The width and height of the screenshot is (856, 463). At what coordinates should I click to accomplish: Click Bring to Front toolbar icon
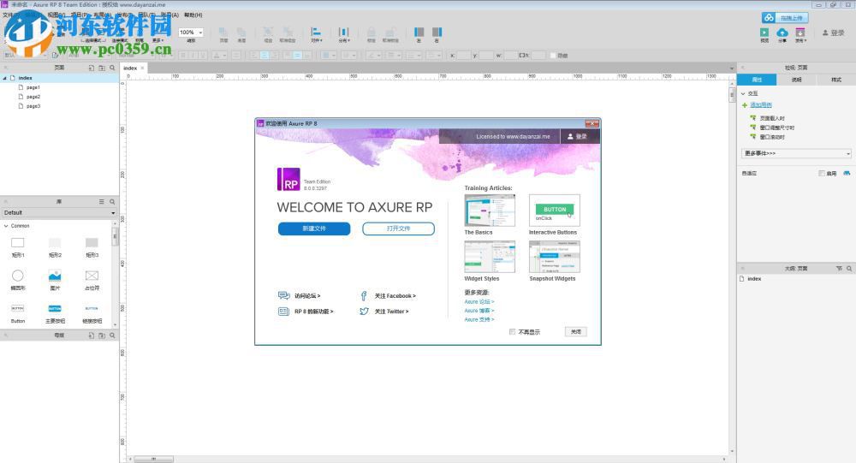(x=223, y=33)
